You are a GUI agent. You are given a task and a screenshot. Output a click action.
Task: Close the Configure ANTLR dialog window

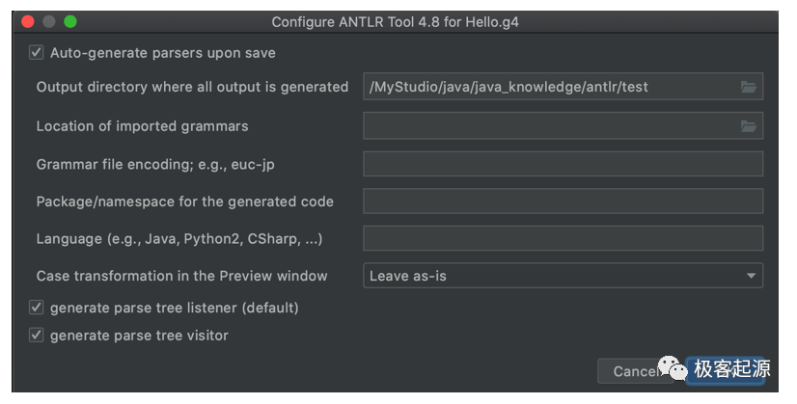(x=27, y=21)
